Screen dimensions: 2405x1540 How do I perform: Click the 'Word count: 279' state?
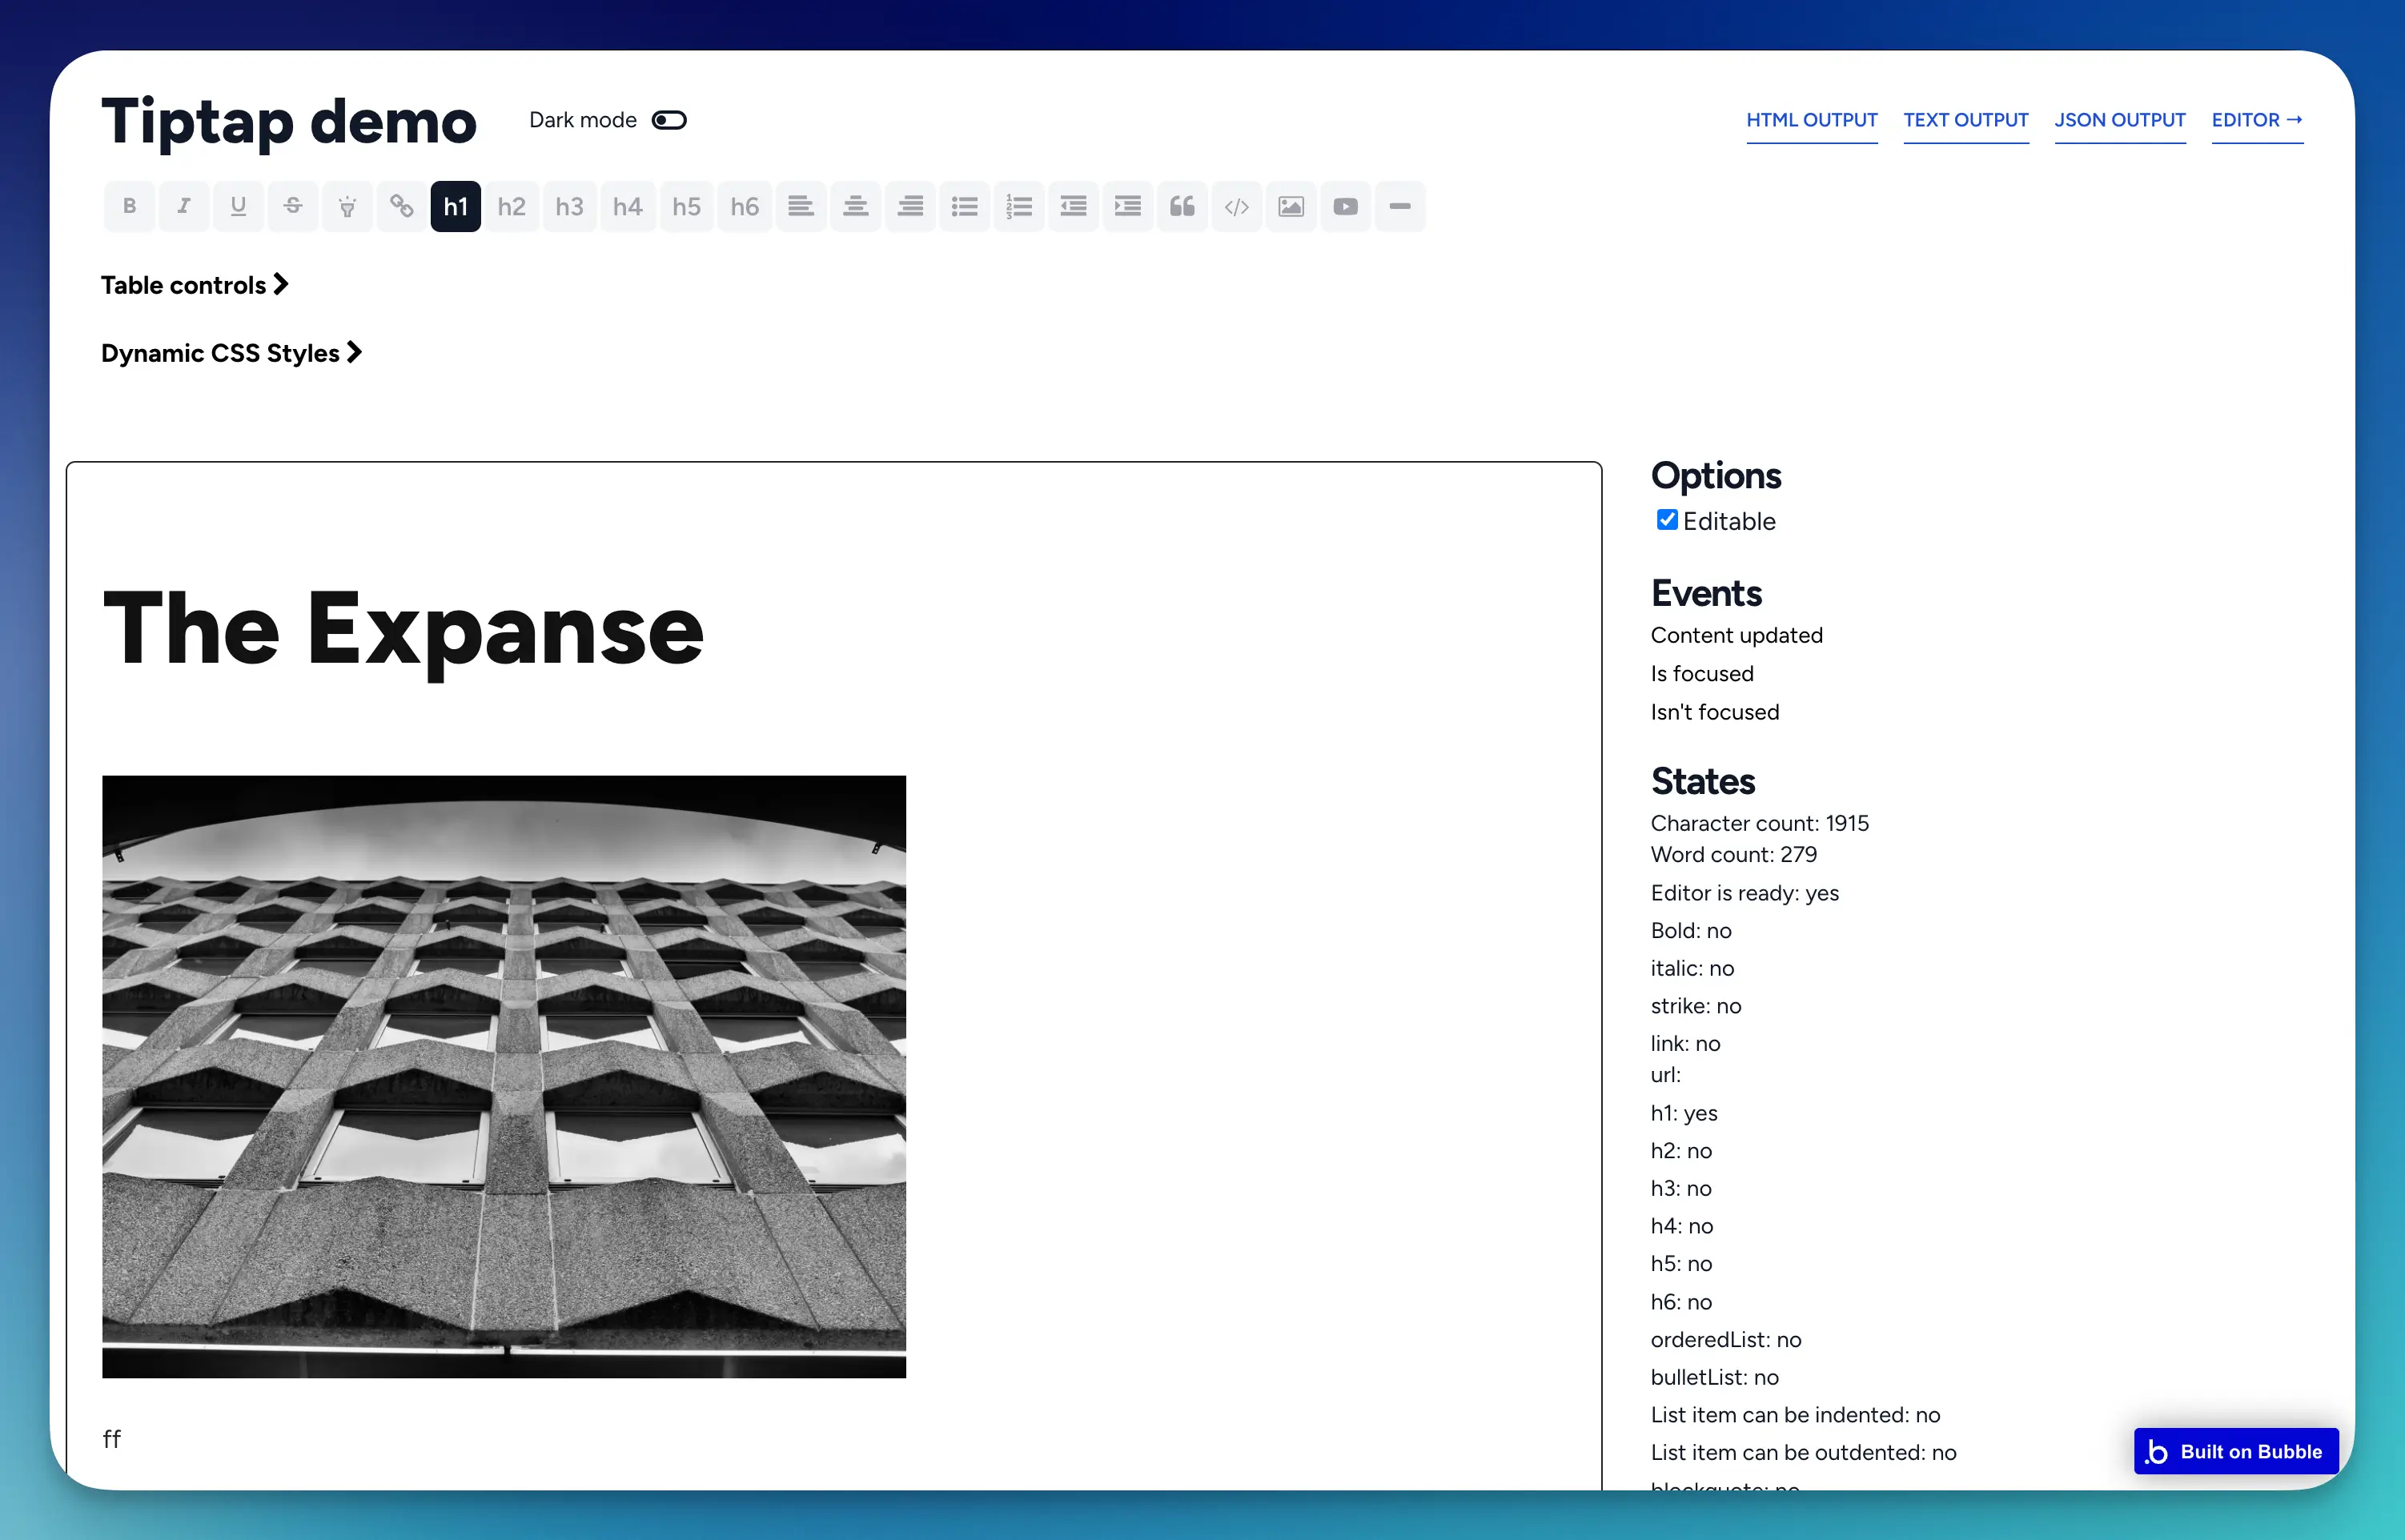(1733, 854)
